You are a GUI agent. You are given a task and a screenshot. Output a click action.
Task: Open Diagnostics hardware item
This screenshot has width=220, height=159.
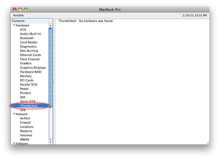pos(28,46)
